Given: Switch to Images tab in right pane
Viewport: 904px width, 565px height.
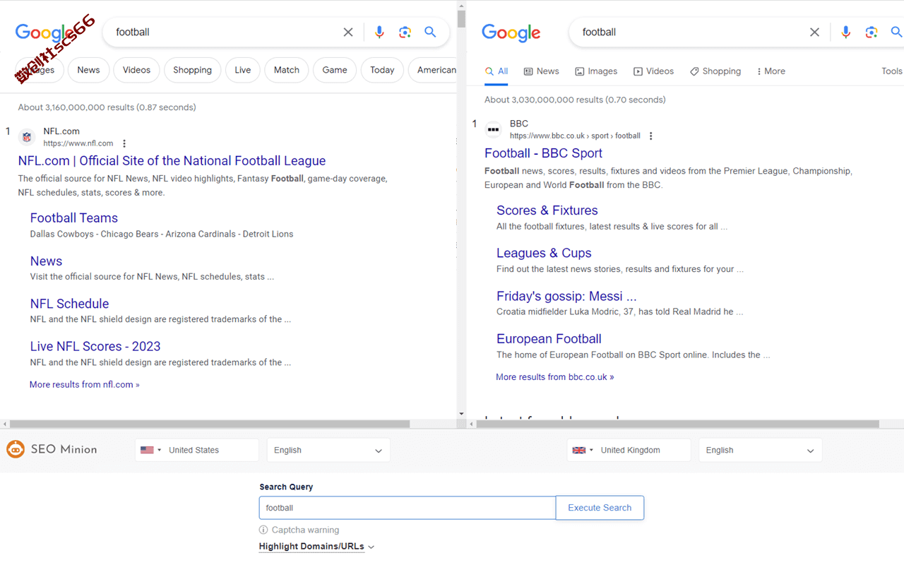Looking at the screenshot, I should 596,71.
